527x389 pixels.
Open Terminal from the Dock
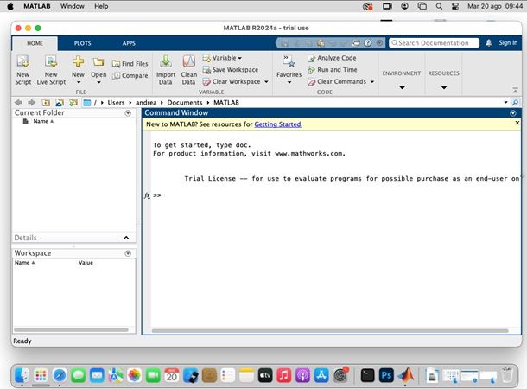tap(367, 375)
